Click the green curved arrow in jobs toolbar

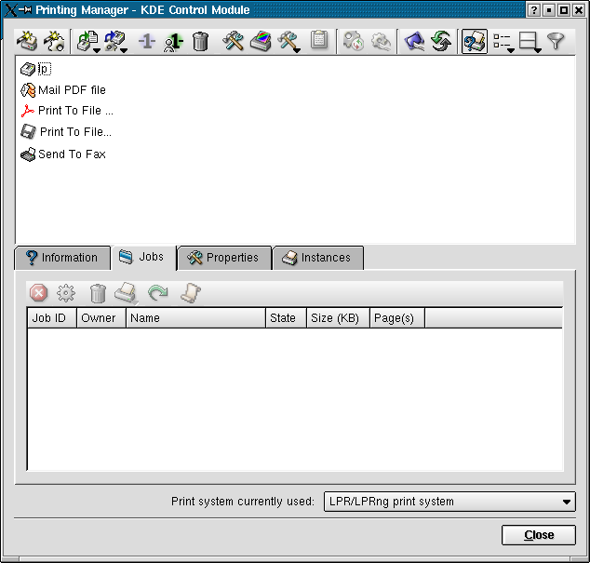(x=158, y=293)
